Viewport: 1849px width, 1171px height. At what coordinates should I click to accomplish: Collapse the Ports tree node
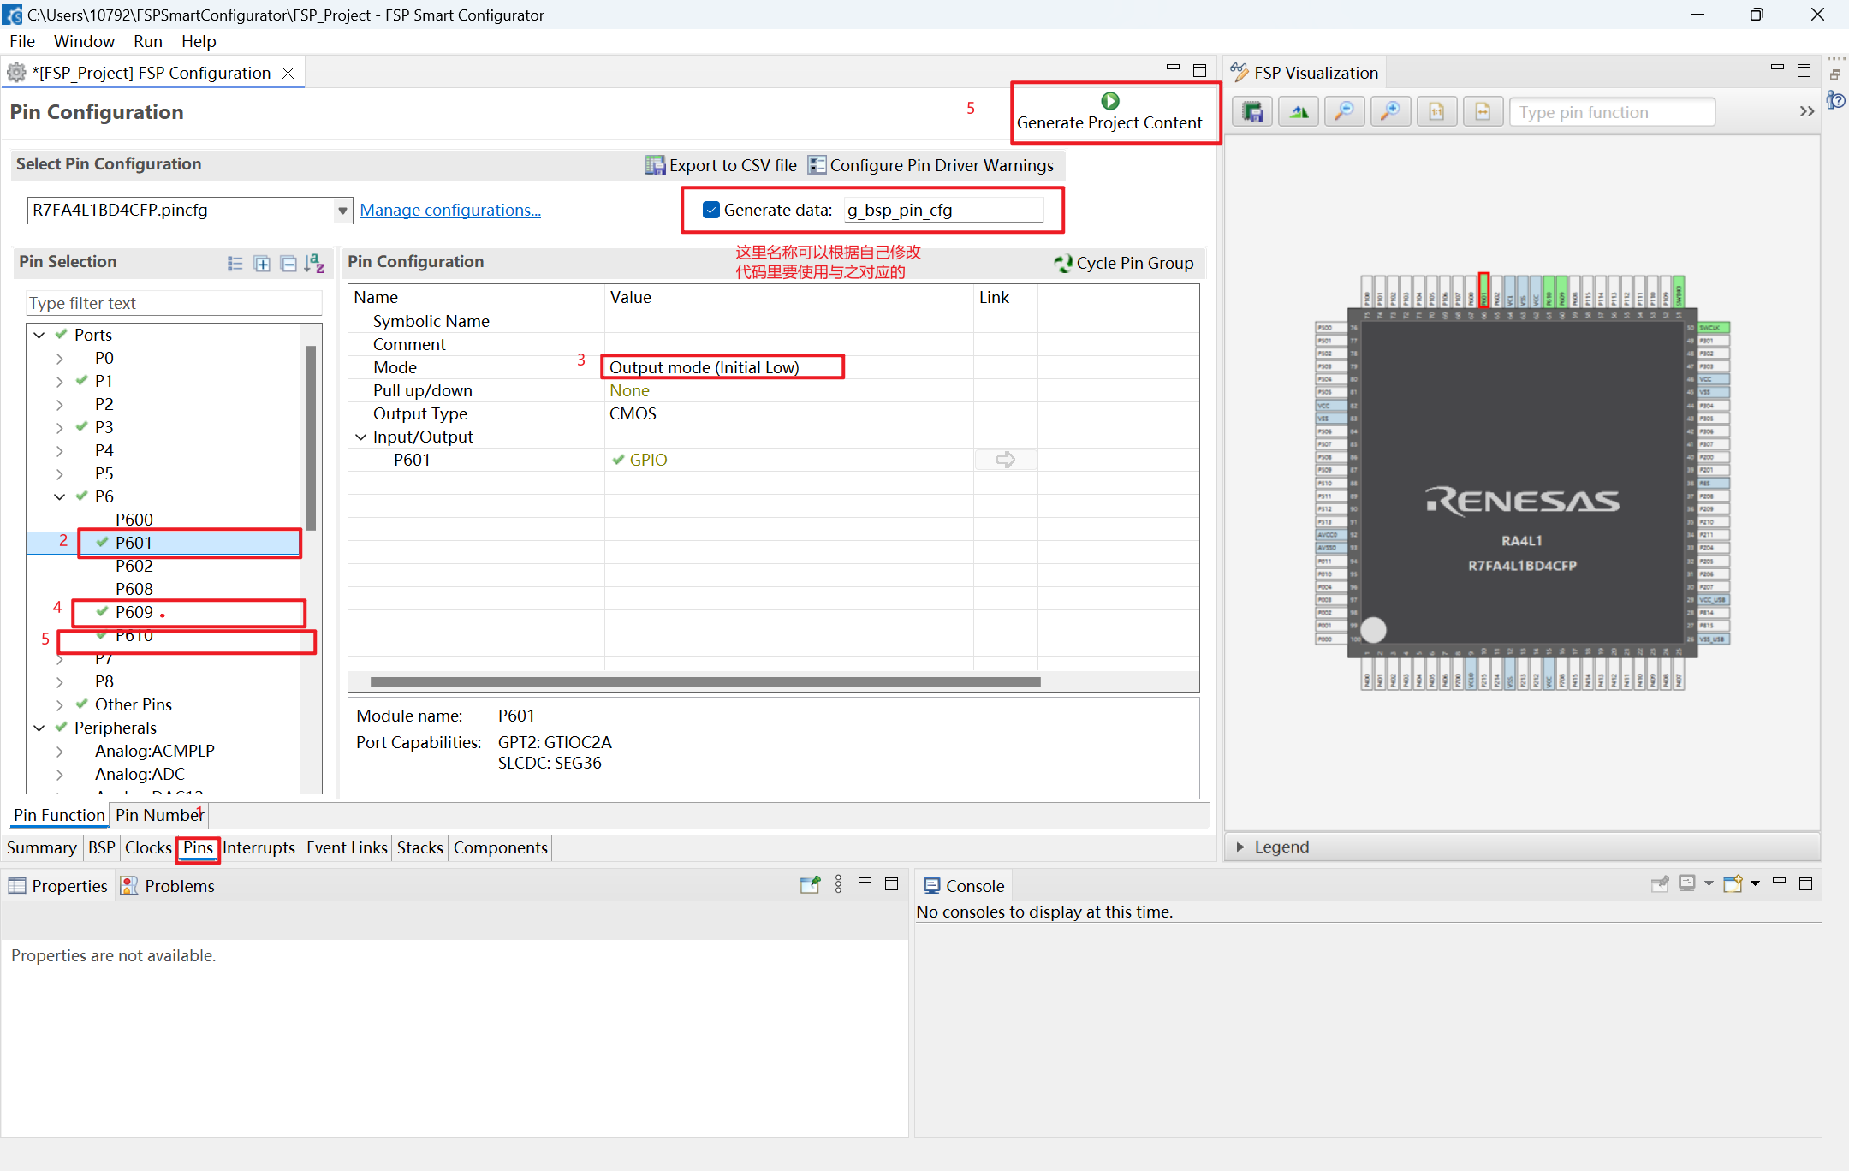(x=39, y=335)
